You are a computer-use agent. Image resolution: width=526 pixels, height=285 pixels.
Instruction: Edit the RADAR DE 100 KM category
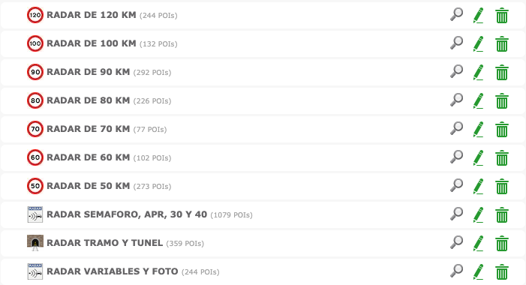[x=479, y=44]
